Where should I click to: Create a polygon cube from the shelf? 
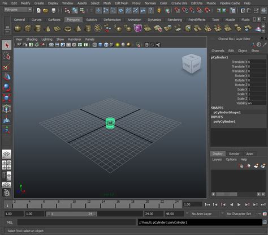(x=28, y=28)
